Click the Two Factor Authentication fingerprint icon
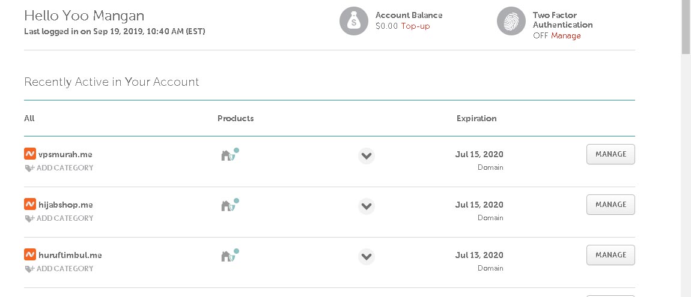691x297 pixels. click(511, 22)
